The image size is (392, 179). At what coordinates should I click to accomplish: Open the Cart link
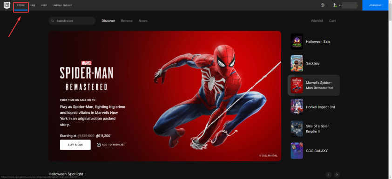tap(332, 21)
